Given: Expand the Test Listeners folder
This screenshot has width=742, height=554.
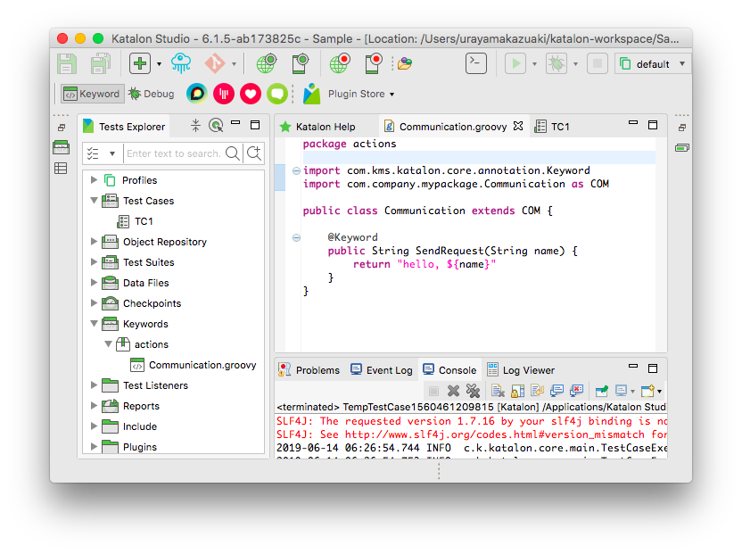Looking at the screenshot, I should tap(94, 385).
